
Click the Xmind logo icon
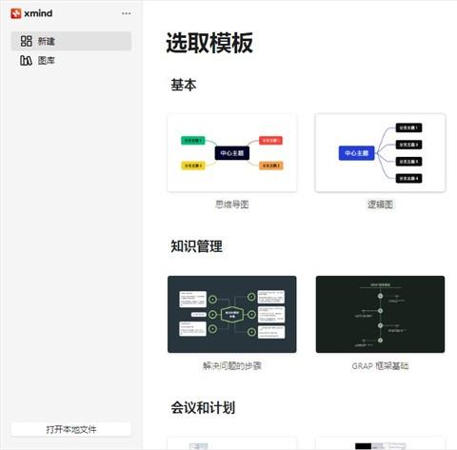16,13
